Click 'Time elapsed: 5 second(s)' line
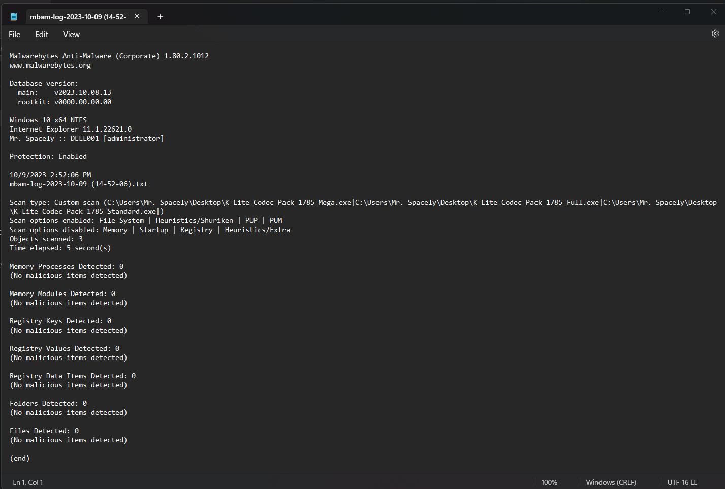Screen dimensions: 725x489 (x=60, y=248)
